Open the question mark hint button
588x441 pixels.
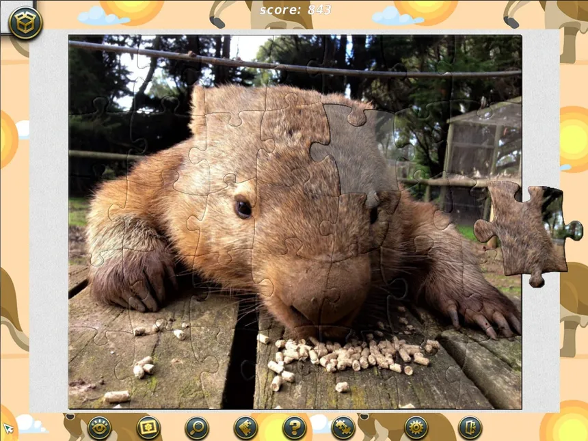pyautogui.click(x=295, y=427)
